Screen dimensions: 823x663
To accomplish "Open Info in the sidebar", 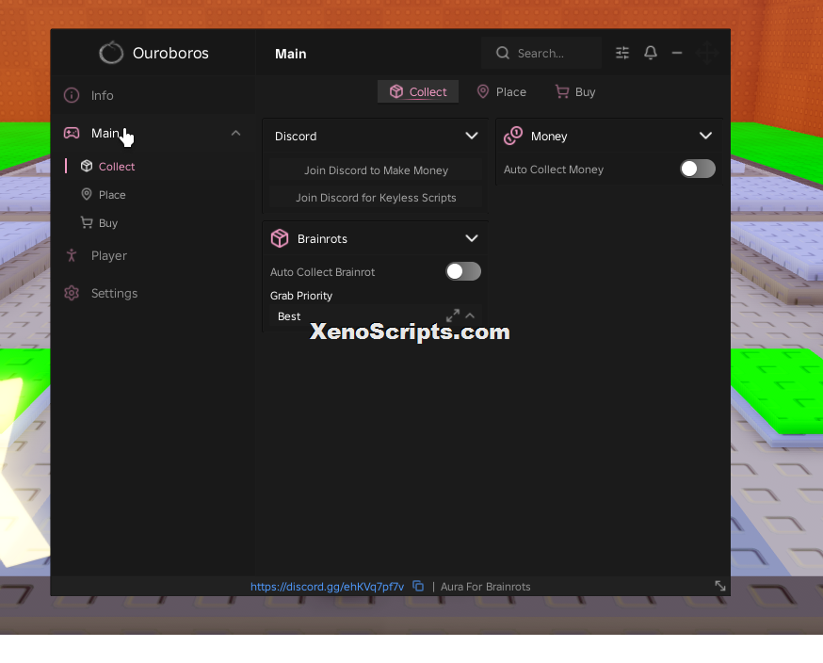I will pyautogui.click(x=155, y=95).
